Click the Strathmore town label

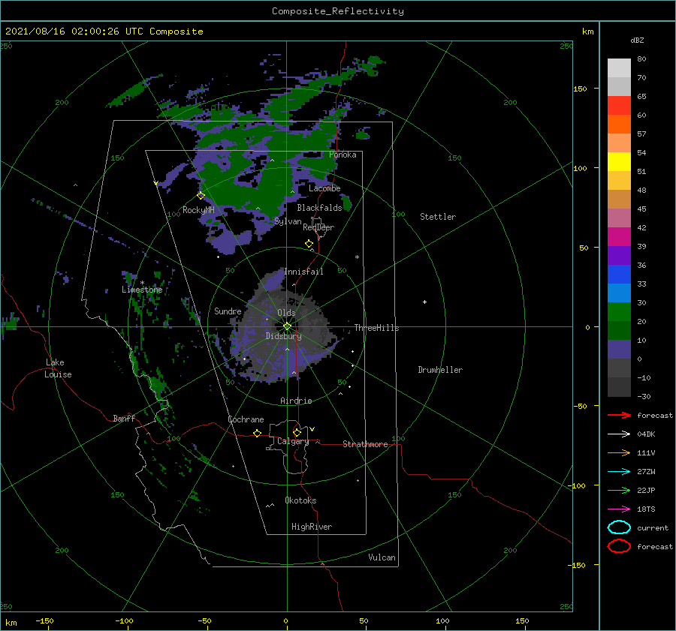click(x=365, y=444)
